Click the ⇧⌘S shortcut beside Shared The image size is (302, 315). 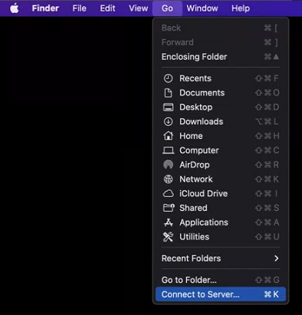pyautogui.click(x=267, y=208)
